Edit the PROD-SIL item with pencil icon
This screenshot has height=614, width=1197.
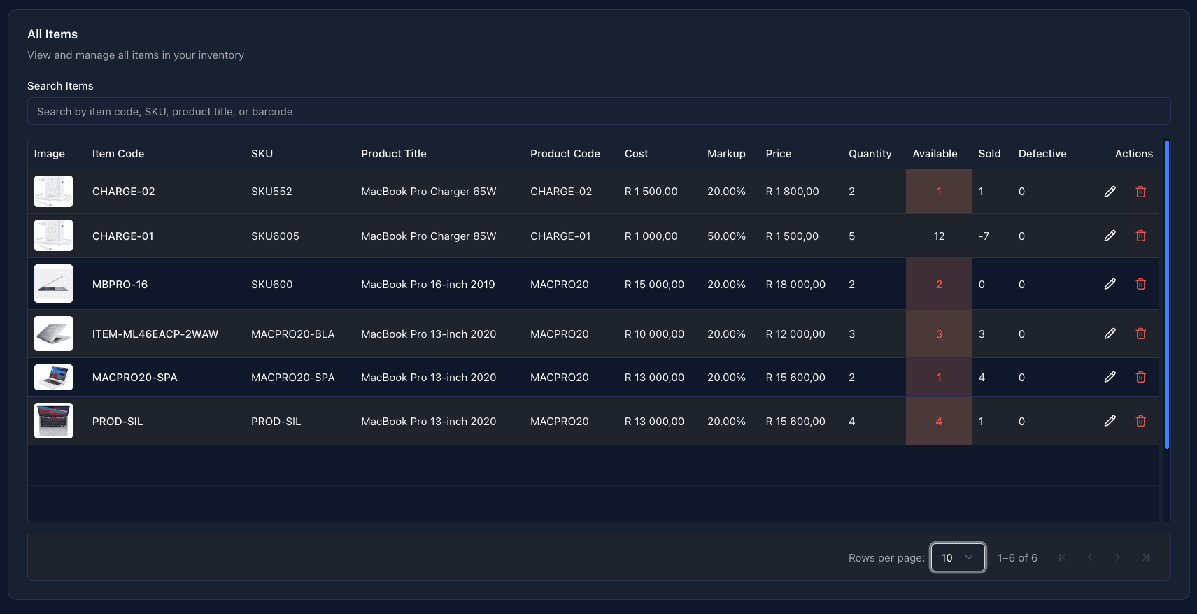point(1110,421)
